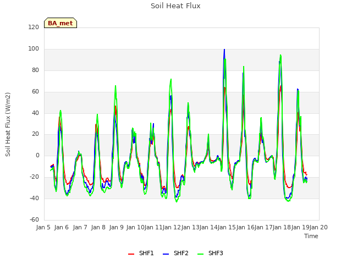Image resolution: width=352 pixels, height=264 pixels.
Task: Click the Jan 15 x-axis tick label
Action: (x=227, y=227)
